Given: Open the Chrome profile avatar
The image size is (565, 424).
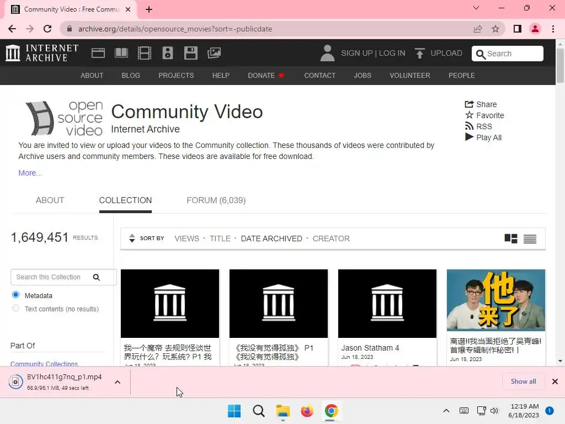Looking at the screenshot, I should (x=535, y=29).
